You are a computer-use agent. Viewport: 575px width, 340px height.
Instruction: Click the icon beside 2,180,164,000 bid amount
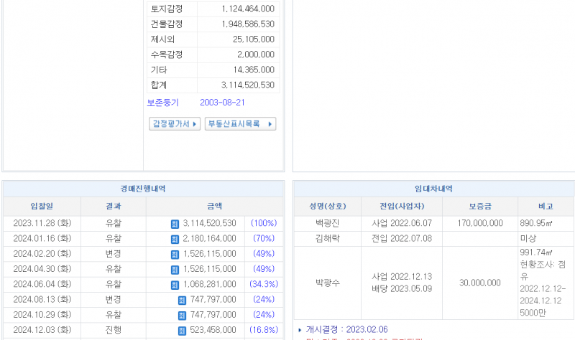174,239
